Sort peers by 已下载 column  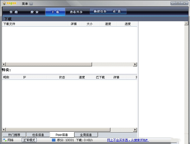[x=97, y=77]
